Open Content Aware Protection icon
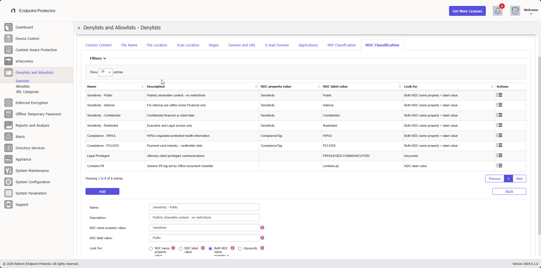541x268 pixels. click(x=8, y=50)
